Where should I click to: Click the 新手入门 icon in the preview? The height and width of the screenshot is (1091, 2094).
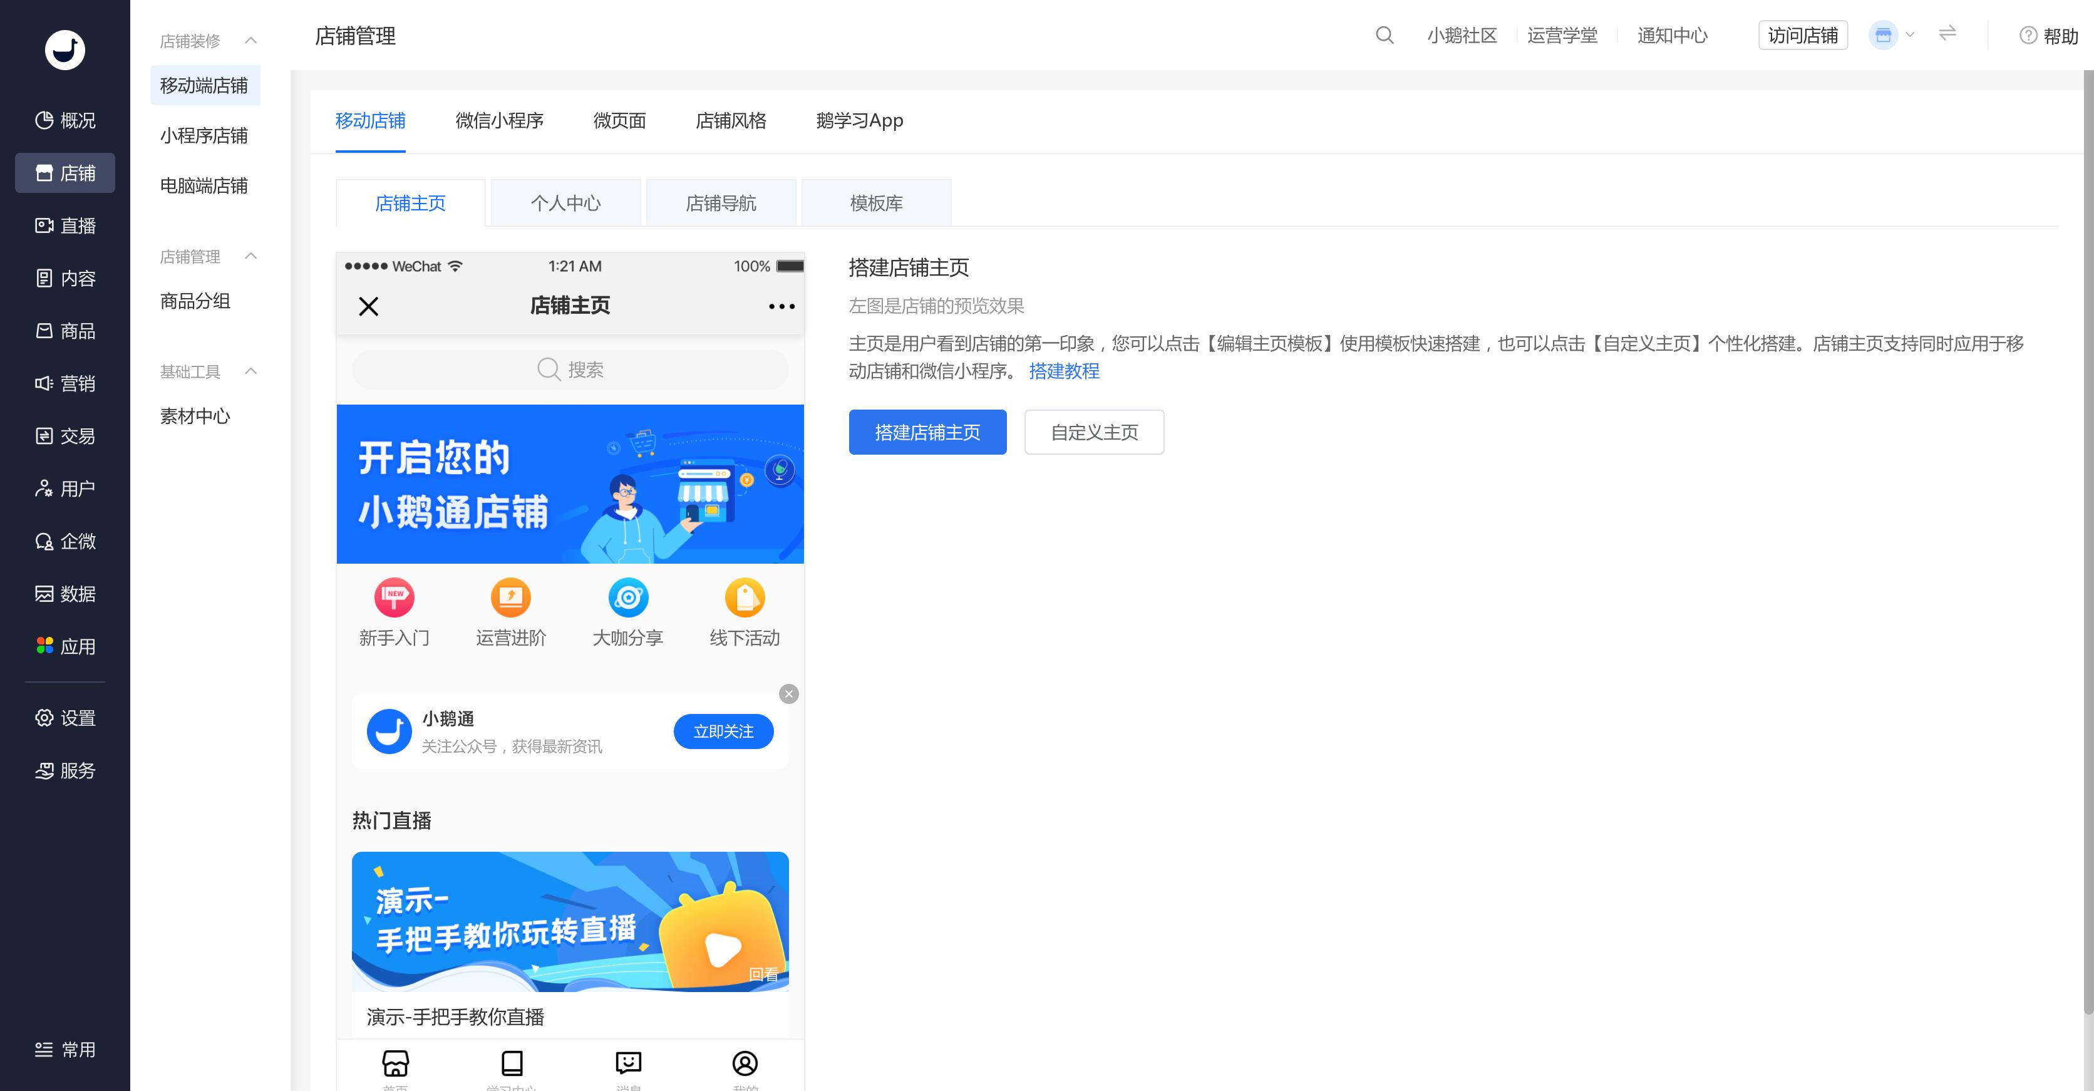395,598
